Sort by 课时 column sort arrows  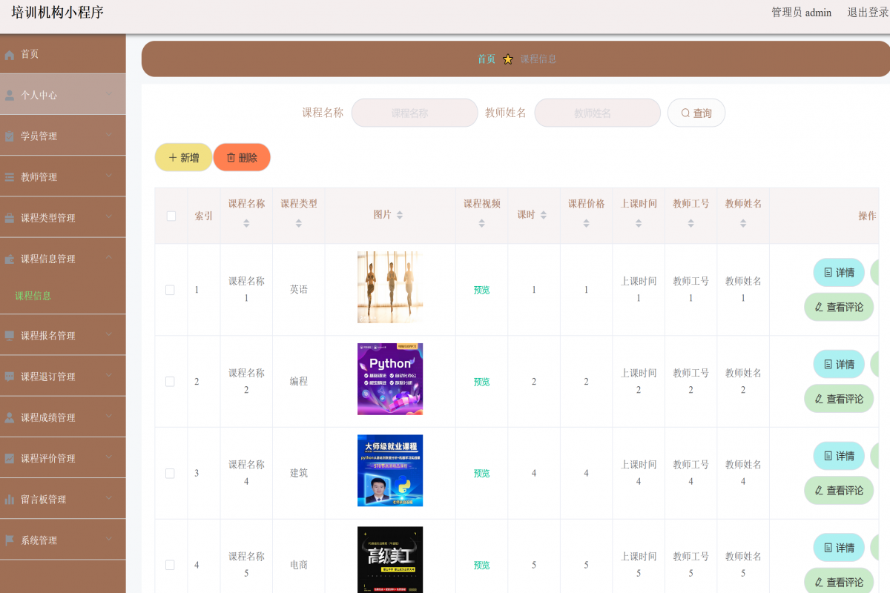click(x=543, y=215)
